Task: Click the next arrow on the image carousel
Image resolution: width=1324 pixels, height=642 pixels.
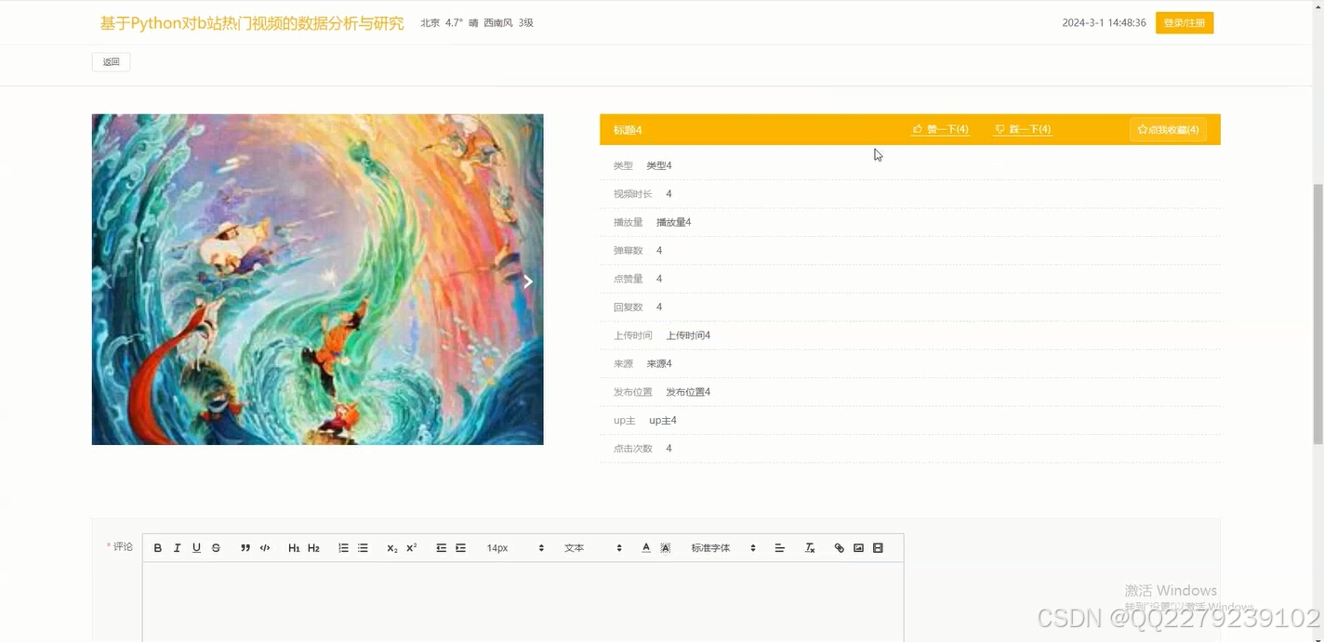Action: tap(528, 281)
